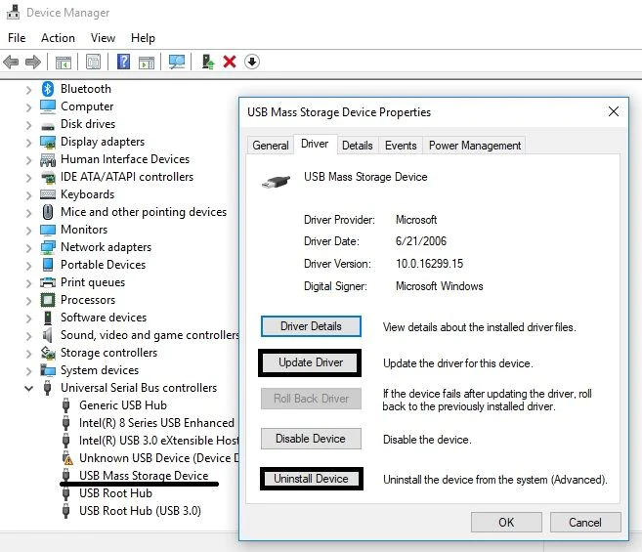Click the Display adapters icon
The image size is (642, 552).
pos(48,142)
